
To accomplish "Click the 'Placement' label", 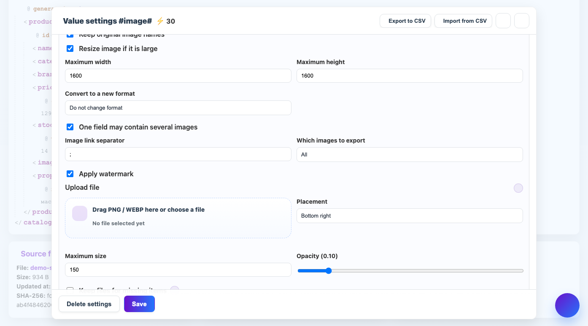I will (312, 202).
